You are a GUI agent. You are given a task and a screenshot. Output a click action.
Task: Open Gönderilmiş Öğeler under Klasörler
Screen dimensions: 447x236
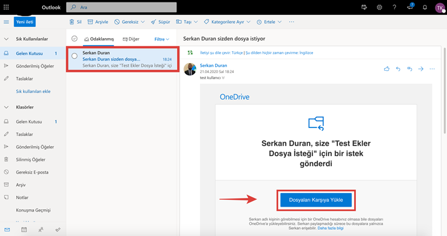(33, 147)
